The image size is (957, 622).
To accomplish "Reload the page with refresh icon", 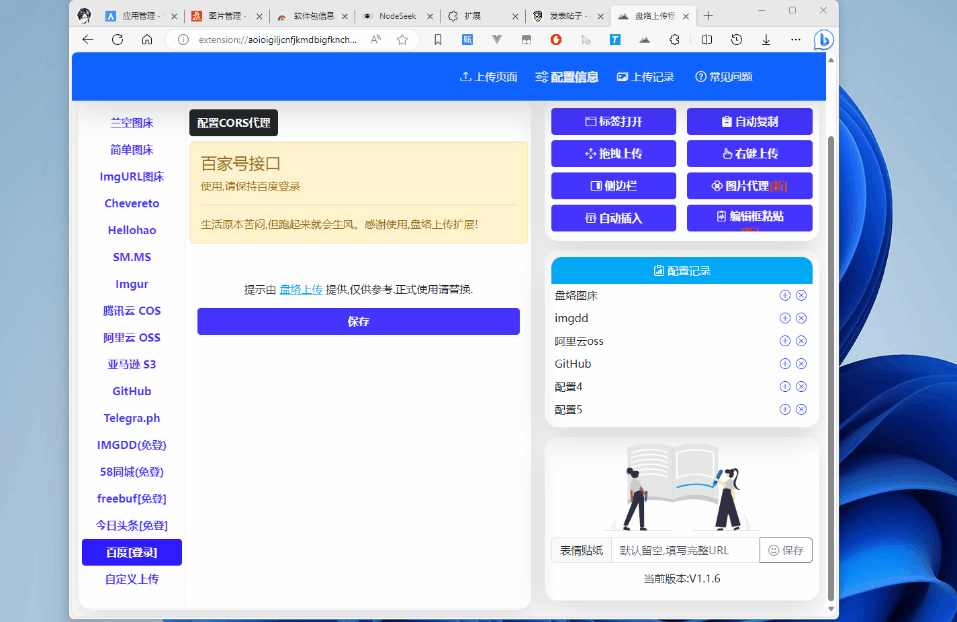I will click(x=118, y=40).
